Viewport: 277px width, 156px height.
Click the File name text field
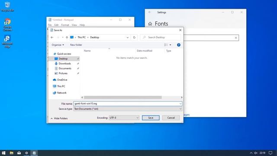[x=126, y=104]
